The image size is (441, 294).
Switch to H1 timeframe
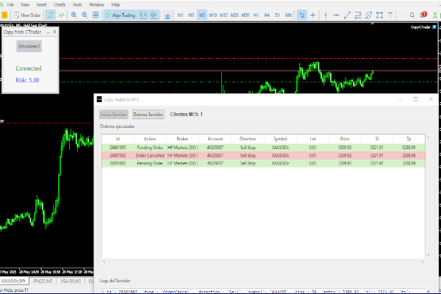pos(256,15)
